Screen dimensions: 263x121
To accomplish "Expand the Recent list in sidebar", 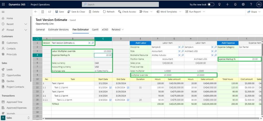I will point(26,24).
